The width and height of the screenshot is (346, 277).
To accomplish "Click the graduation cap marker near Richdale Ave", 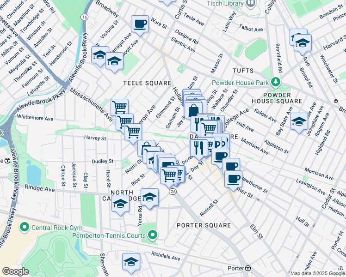I will (131, 262).
